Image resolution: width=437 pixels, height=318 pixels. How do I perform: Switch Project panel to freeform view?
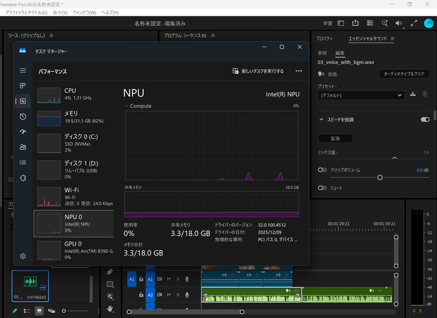[x=51, y=311]
